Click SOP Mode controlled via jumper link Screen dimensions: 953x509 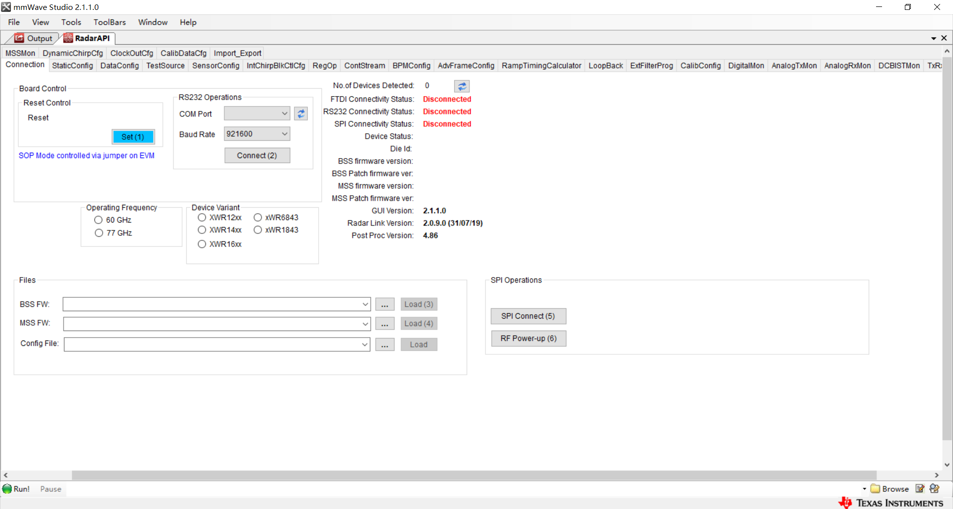pyautogui.click(x=86, y=156)
